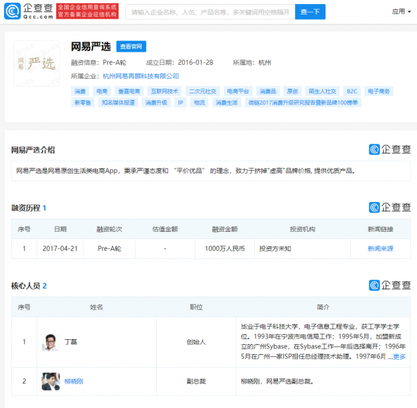
Task: Select the 电子商务 tag
Action: point(379,91)
